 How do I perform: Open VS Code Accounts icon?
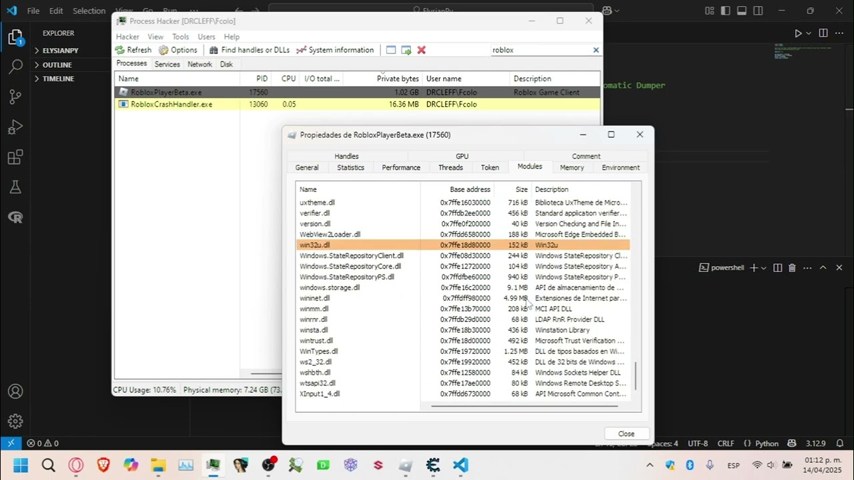tap(15, 391)
